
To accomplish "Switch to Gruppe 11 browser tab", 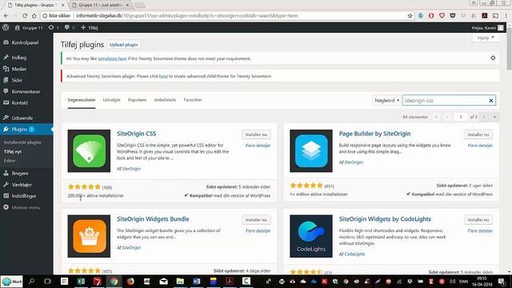I will (101, 5).
